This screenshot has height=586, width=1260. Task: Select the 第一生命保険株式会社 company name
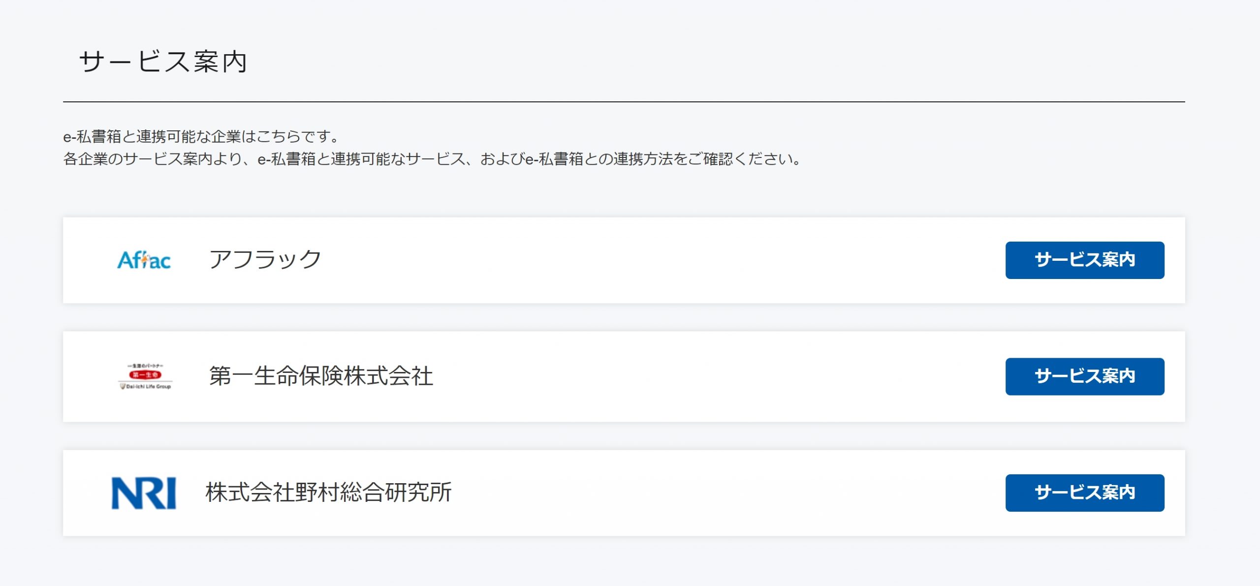pyautogui.click(x=321, y=376)
